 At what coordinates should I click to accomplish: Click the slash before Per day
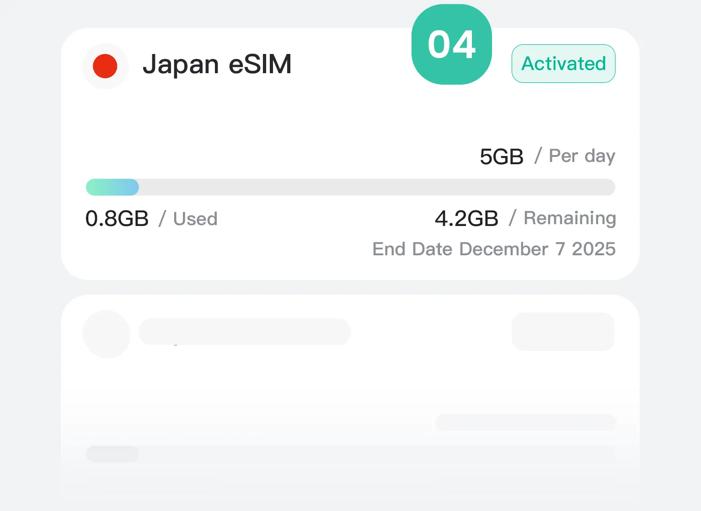[538, 156]
